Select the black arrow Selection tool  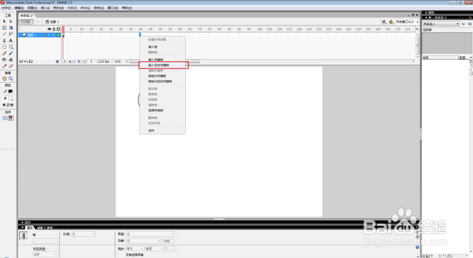[x=4, y=21]
